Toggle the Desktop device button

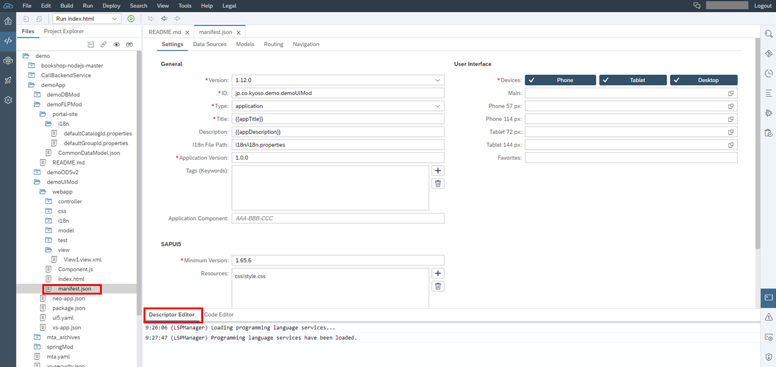(704, 80)
